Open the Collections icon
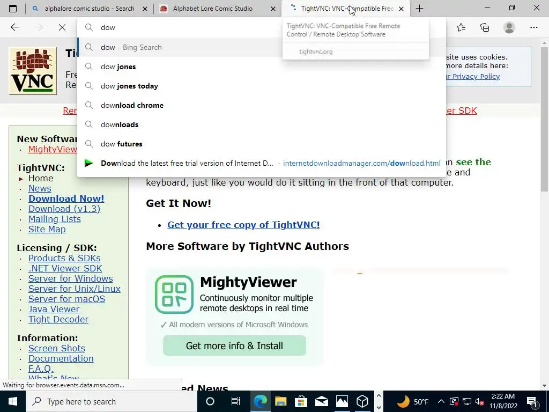Screen dimensions: 549x412 (x=485, y=27)
